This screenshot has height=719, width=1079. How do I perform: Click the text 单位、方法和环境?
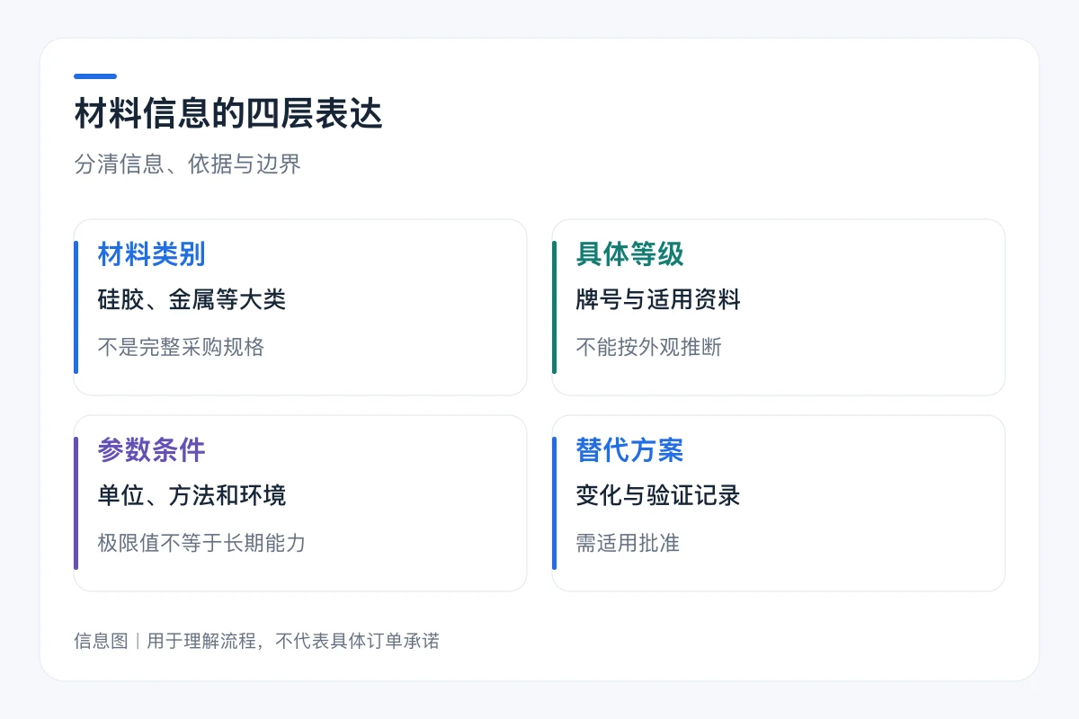(x=192, y=495)
